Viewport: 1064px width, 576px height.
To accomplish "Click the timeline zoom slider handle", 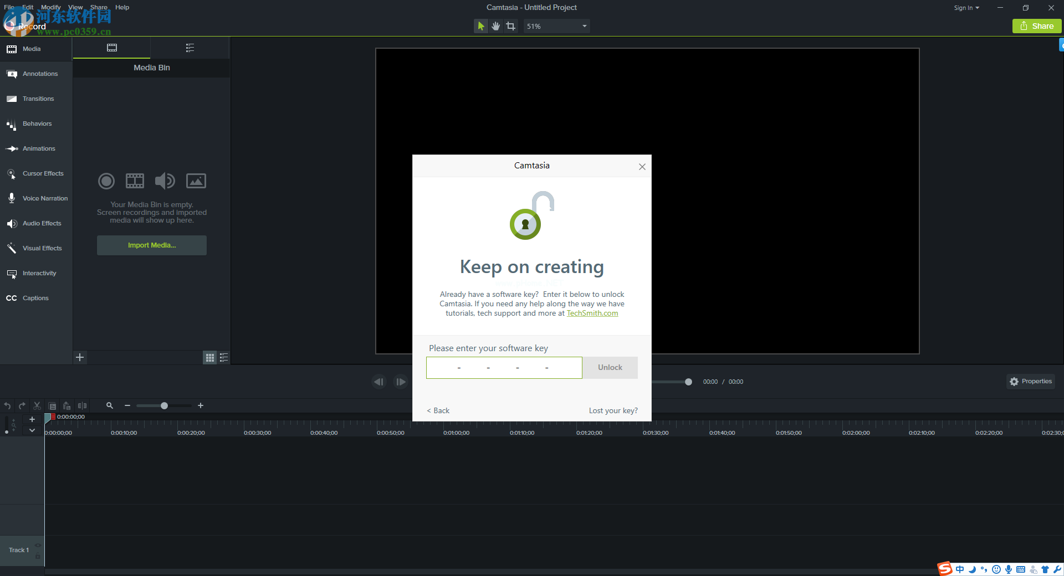I will (164, 406).
